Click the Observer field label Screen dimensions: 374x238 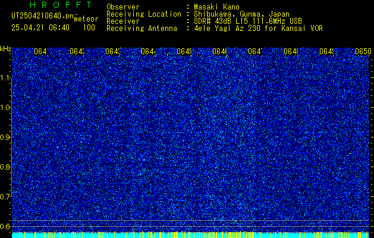[x=123, y=7]
